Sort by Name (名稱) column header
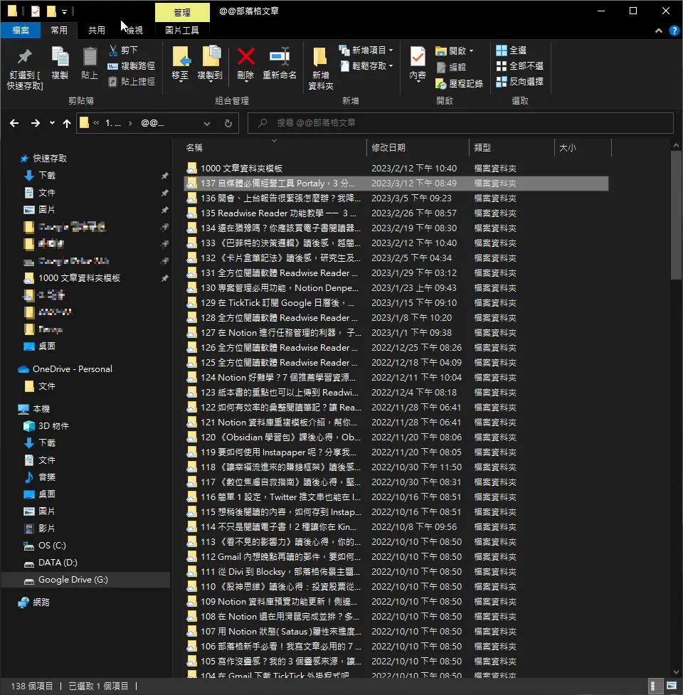 (275, 147)
